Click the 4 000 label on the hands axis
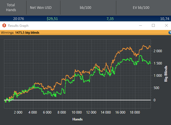 point(32,112)
